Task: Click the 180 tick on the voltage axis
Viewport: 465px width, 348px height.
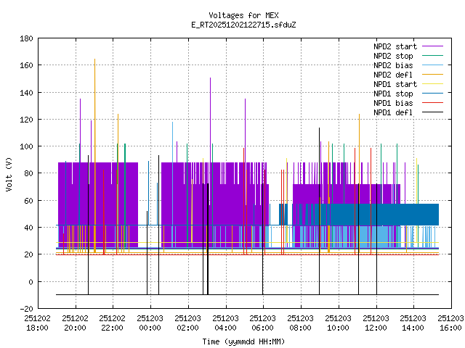Action: click(x=25, y=38)
